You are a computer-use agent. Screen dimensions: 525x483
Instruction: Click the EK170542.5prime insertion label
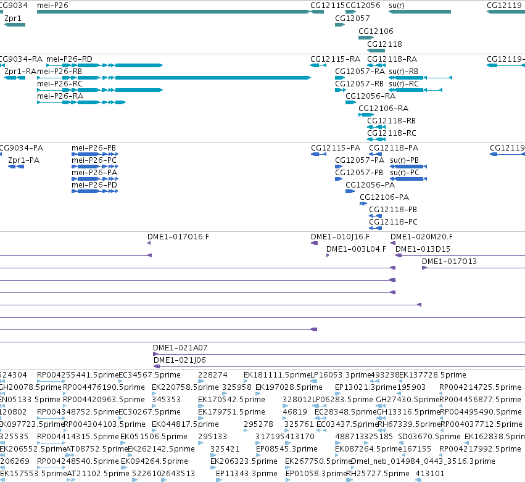(231, 400)
